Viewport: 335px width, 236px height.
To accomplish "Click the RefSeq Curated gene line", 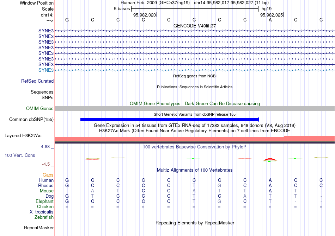I will click(x=195, y=81).
